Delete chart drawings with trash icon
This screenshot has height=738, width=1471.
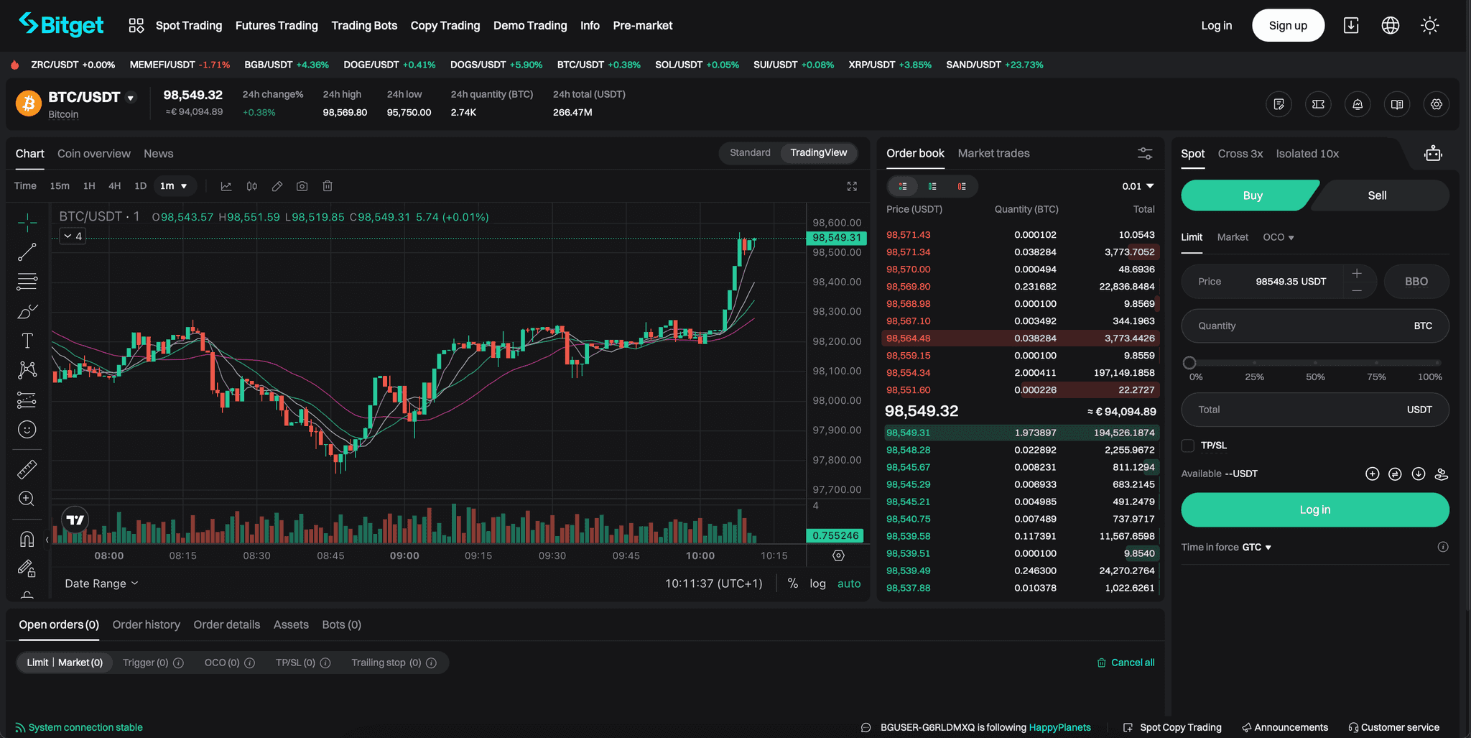point(328,186)
